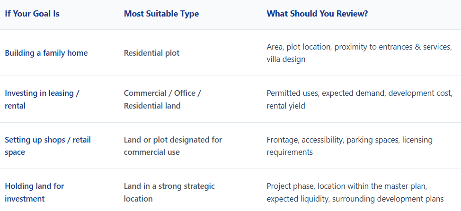461x211 pixels.
Task: Click 'Land in a strong strategic location'
Action: pyautogui.click(x=169, y=192)
